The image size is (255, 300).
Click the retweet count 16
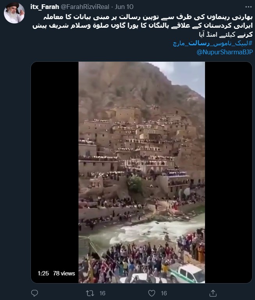102,293
